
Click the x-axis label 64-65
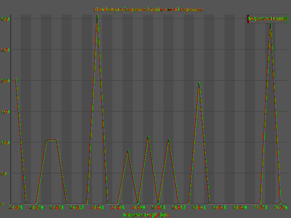click(x=219, y=207)
